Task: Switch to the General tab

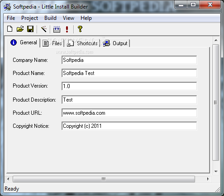Action: 24,42
